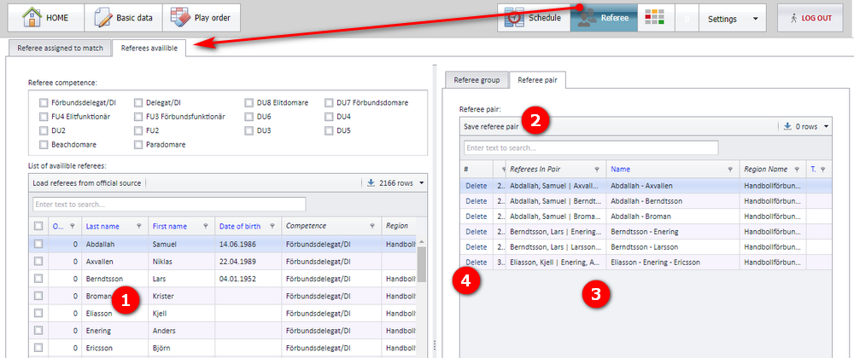Screen dimensions: 854x358
Task: Delete the Berndtsson - Enering pair
Action: click(476, 232)
